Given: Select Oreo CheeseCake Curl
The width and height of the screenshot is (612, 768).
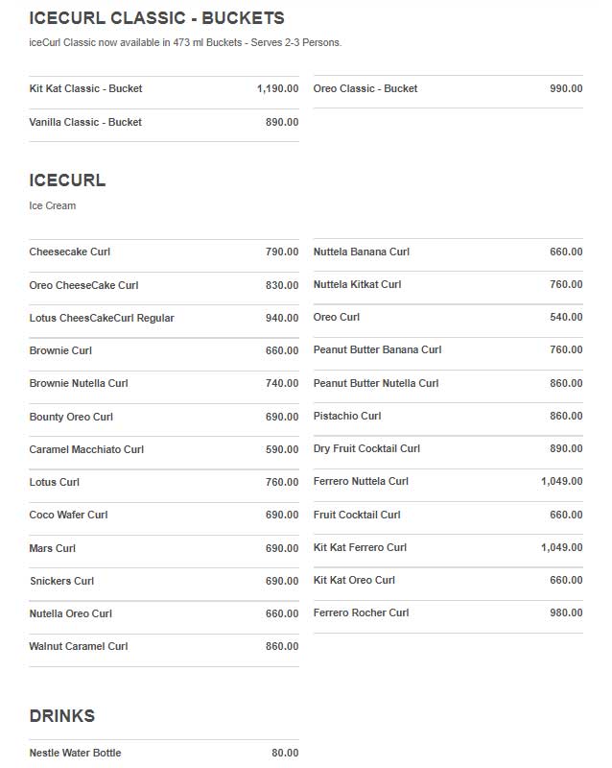Looking at the screenshot, I should point(164,285).
